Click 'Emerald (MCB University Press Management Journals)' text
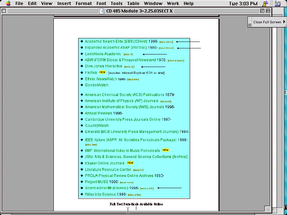This screenshot has height=215, width=287. click(132, 132)
